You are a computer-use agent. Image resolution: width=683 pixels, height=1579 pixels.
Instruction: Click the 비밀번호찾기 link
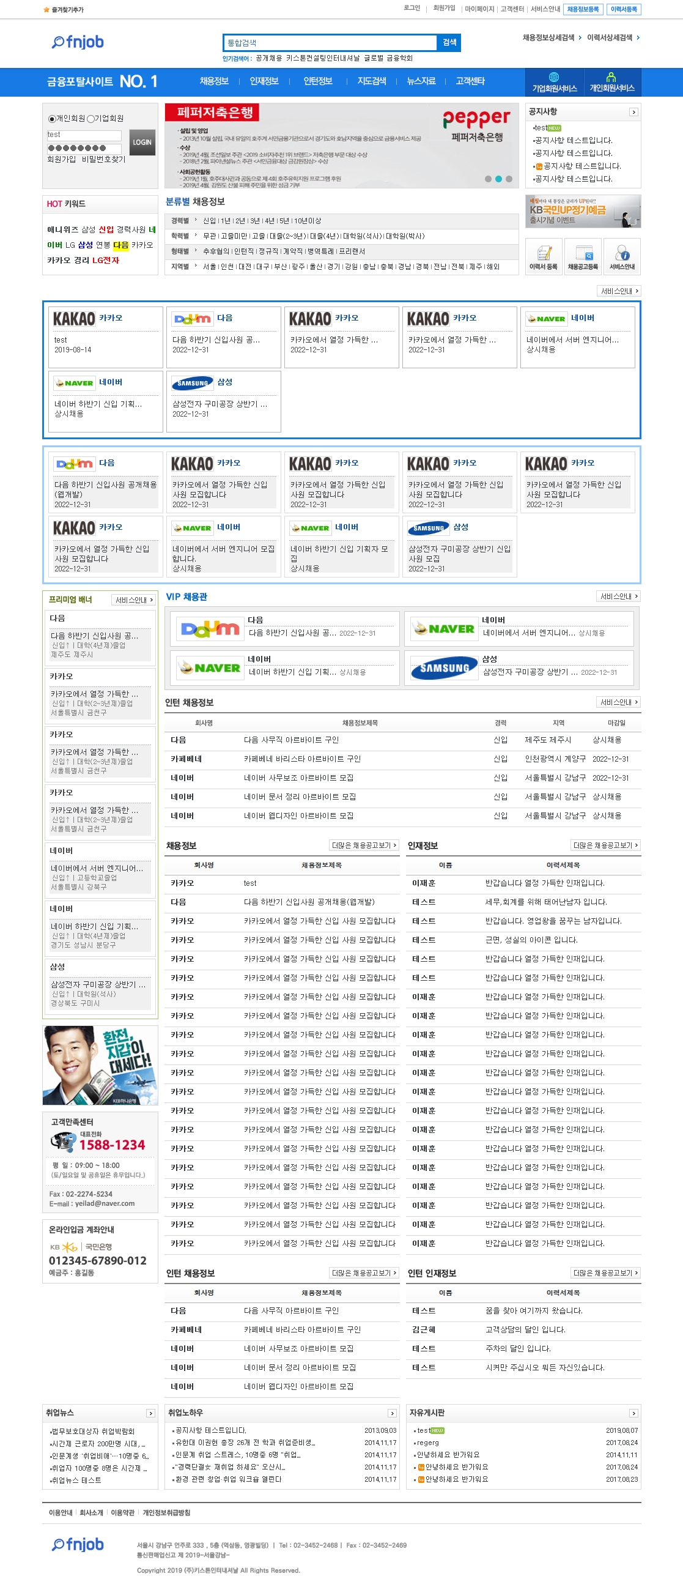click(103, 160)
